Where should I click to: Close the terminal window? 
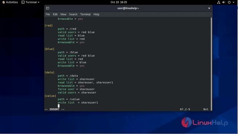(209, 8)
